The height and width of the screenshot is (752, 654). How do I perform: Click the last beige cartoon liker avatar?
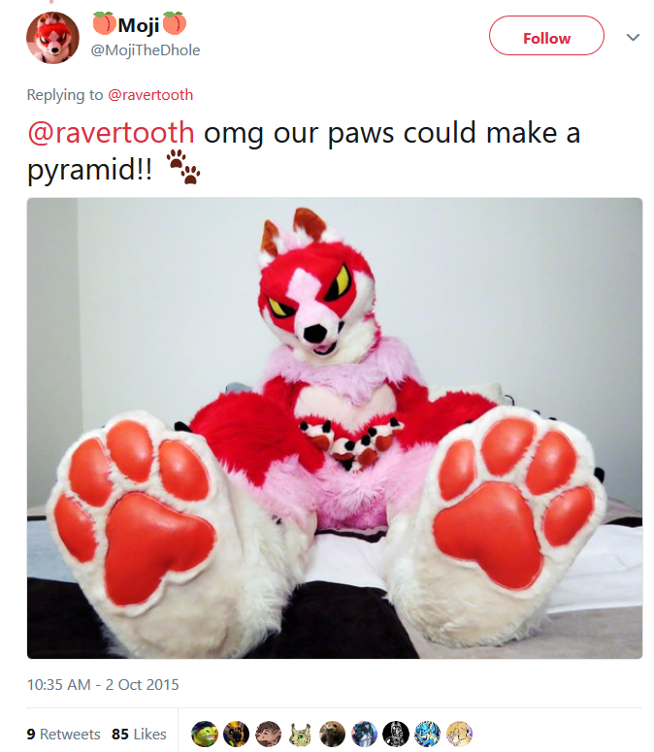[459, 734]
